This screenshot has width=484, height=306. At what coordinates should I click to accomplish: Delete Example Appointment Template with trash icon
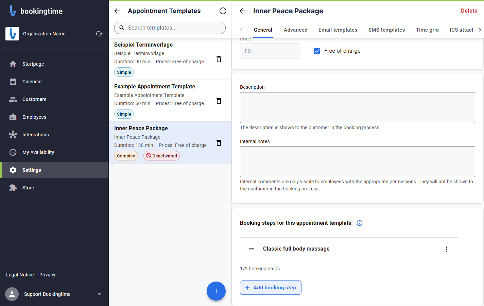[x=219, y=101]
